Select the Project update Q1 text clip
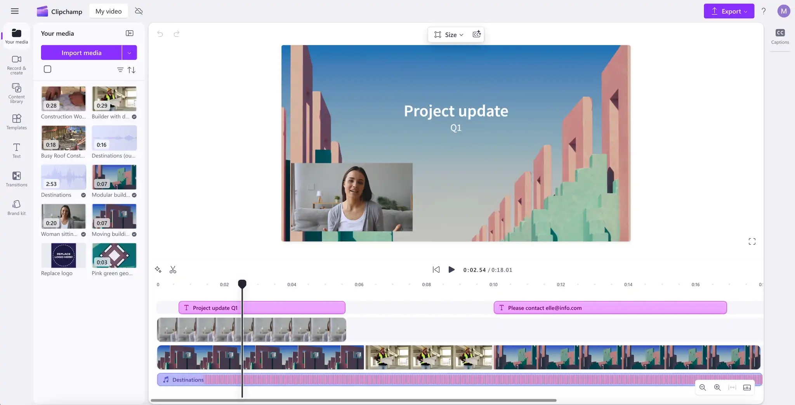 coord(262,308)
